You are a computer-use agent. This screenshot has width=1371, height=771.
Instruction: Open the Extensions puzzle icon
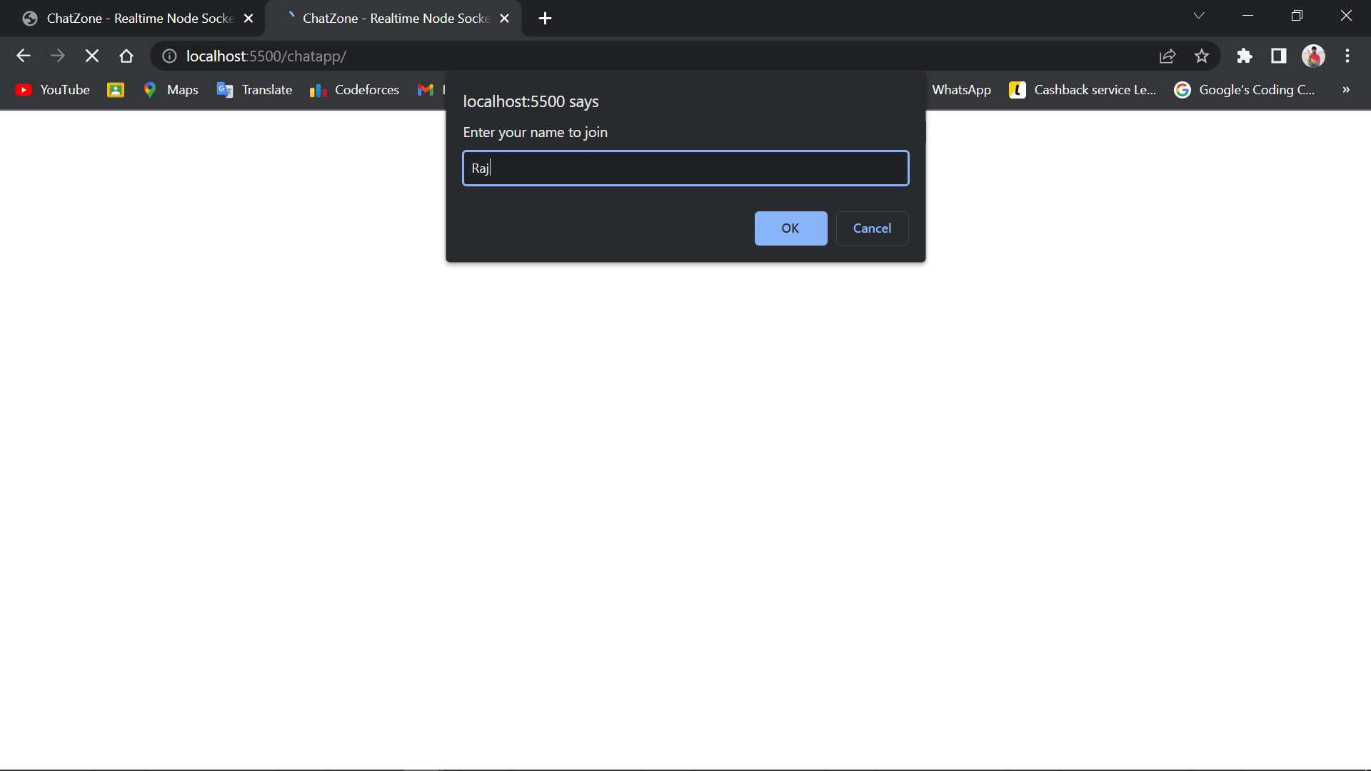[x=1245, y=56]
